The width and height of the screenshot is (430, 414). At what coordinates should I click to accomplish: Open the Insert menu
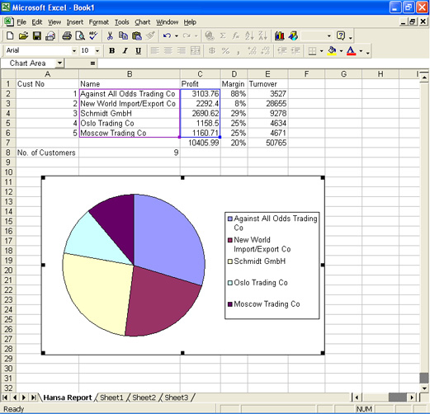75,22
